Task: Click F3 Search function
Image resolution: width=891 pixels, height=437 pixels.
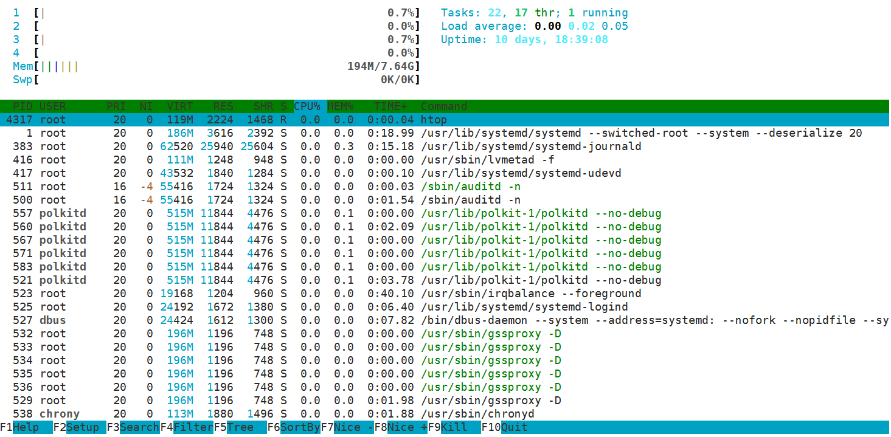Action: point(133,427)
